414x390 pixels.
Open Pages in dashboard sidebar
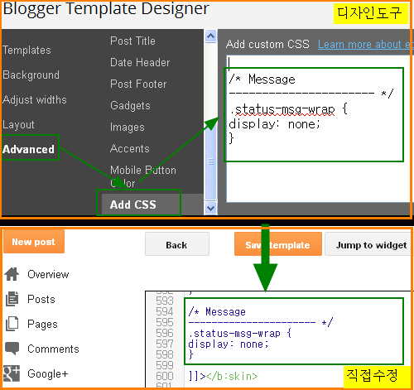[x=42, y=324]
